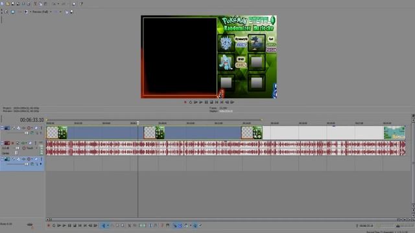Viewport: 415px width, 233px height.
Task: Go to end under preview window
Action: (x=222, y=102)
